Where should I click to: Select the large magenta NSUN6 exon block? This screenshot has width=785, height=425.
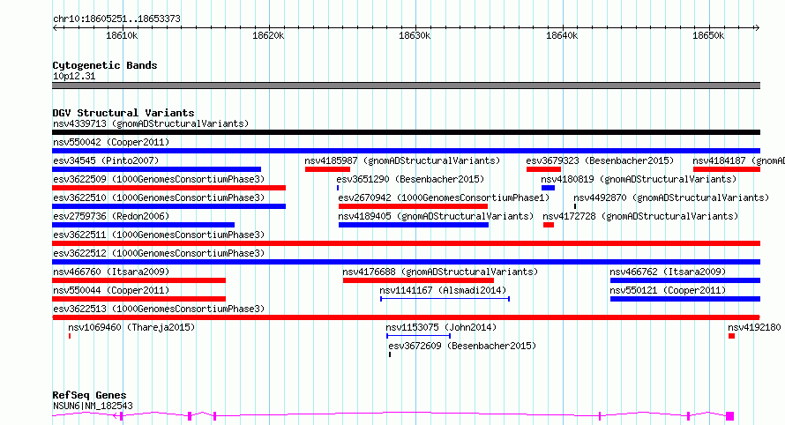730,416
